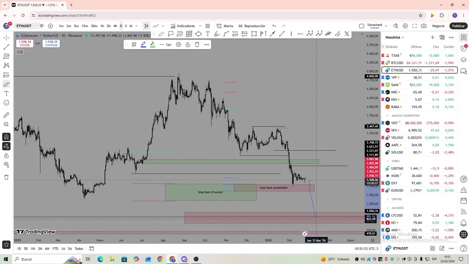Open the ETHUSDT symbol search field
The image size is (469, 264).
coord(24,26)
